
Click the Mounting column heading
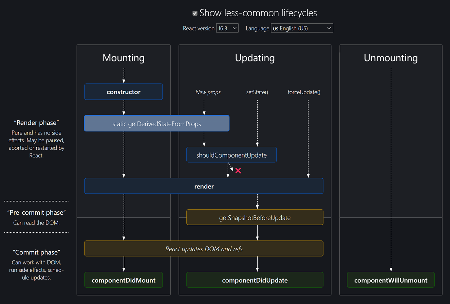pos(124,58)
